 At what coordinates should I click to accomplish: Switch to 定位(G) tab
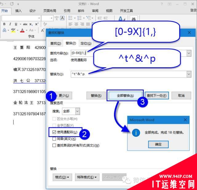(x=86, y=43)
